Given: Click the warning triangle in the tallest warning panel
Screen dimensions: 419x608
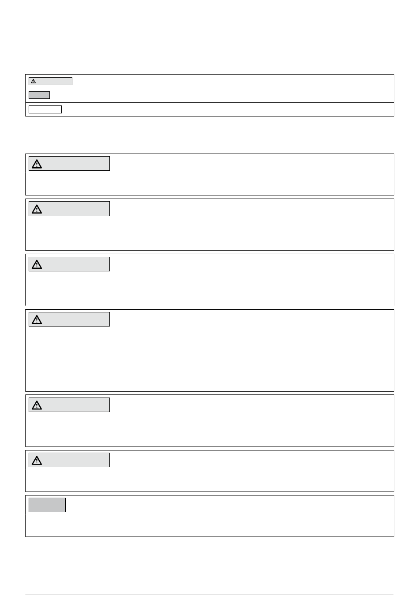Looking at the screenshot, I should pyautogui.click(x=37, y=319).
